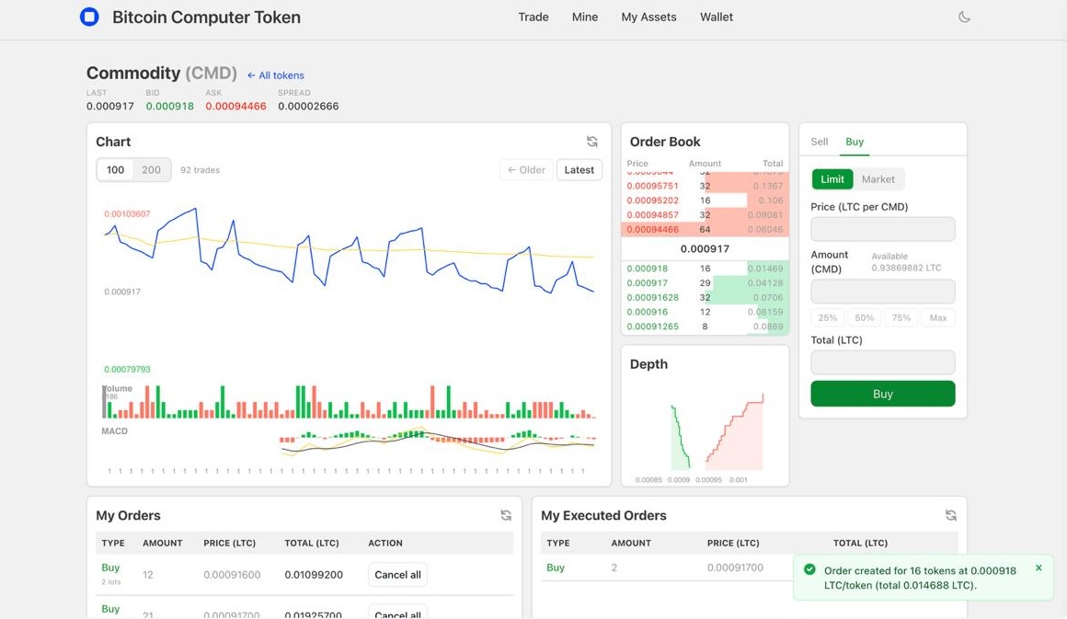Switch to the Buy tab
Image resolution: width=1067 pixels, height=619 pixels.
click(x=855, y=142)
